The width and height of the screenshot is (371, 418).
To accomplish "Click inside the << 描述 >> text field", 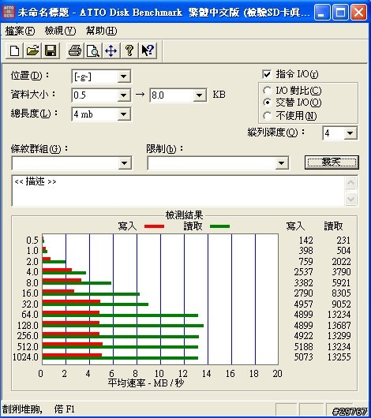I will coord(178,191).
